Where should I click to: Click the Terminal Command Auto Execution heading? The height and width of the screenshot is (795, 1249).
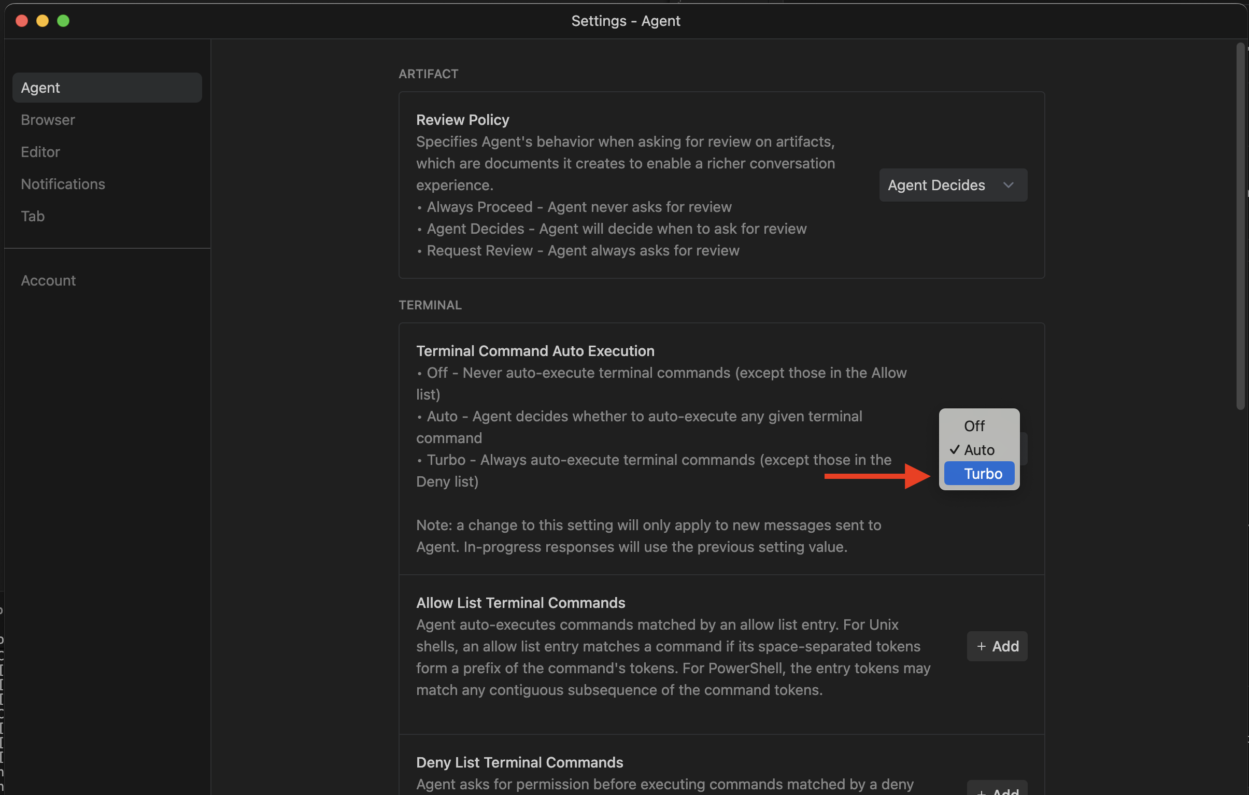535,351
